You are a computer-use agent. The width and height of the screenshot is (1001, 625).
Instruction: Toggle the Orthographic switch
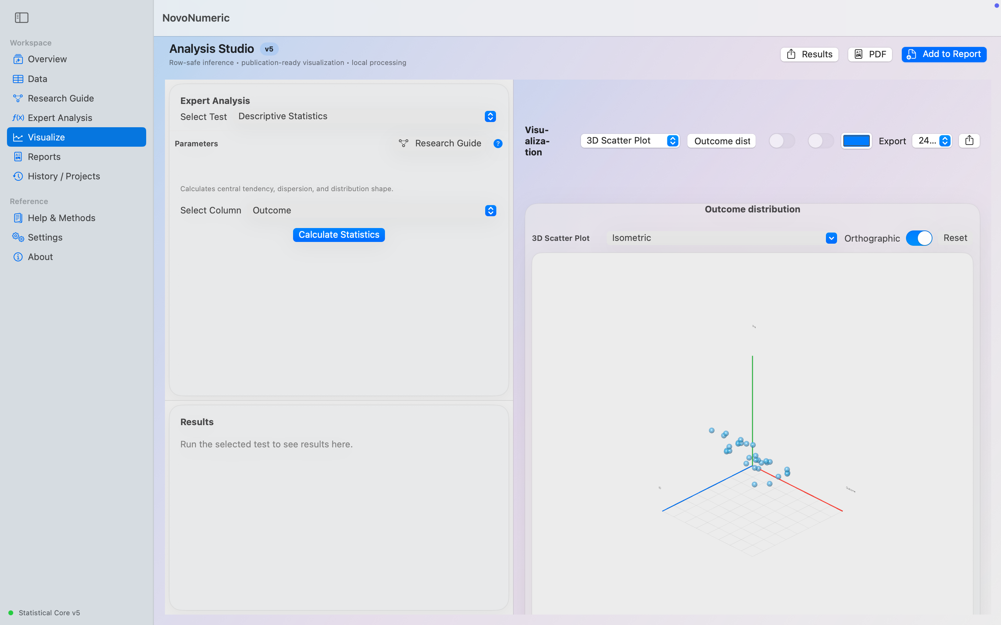[919, 238]
